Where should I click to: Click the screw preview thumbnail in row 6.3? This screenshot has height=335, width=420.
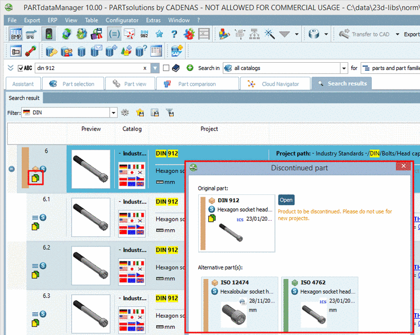pos(91,314)
